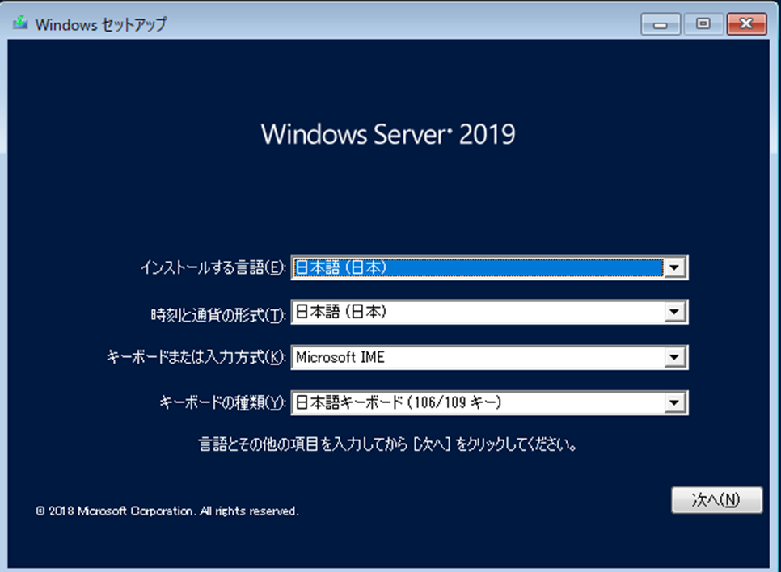
Task: Click the Microsoft IME combo box field
Action: click(x=477, y=357)
